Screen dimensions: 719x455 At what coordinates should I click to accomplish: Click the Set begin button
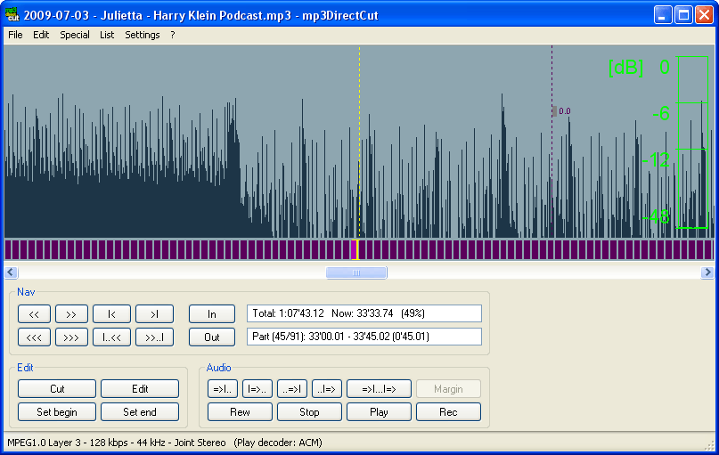[x=57, y=412]
